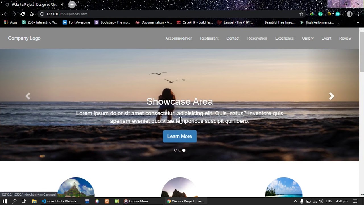Go to the Reservation nav item
364x205 pixels.
(257, 38)
